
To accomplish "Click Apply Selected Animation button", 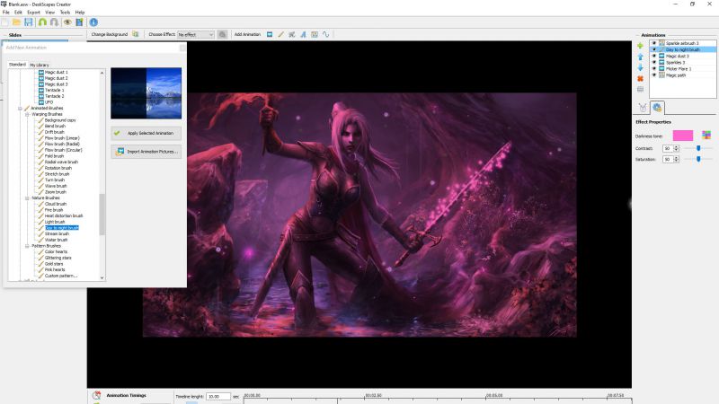I will [x=146, y=133].
